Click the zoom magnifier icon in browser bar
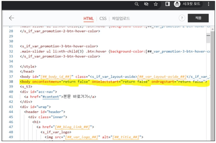This screenshot has width=216, height=143. (x=137, y=4)
